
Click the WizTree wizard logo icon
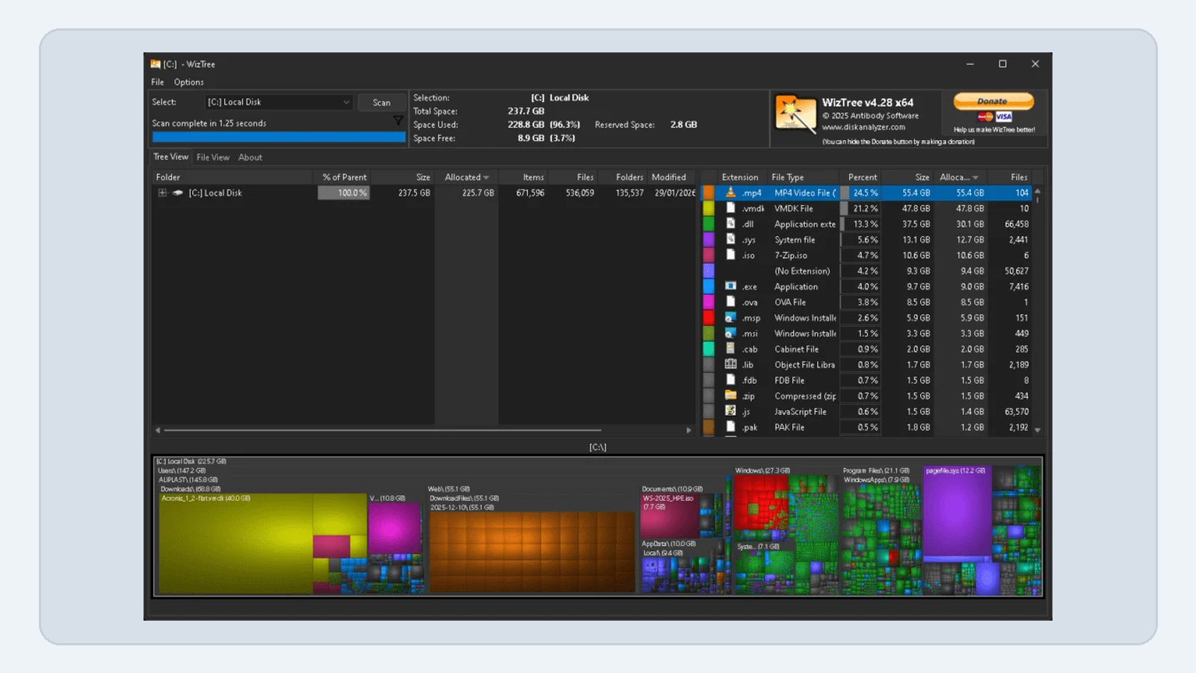click(795, 114)
